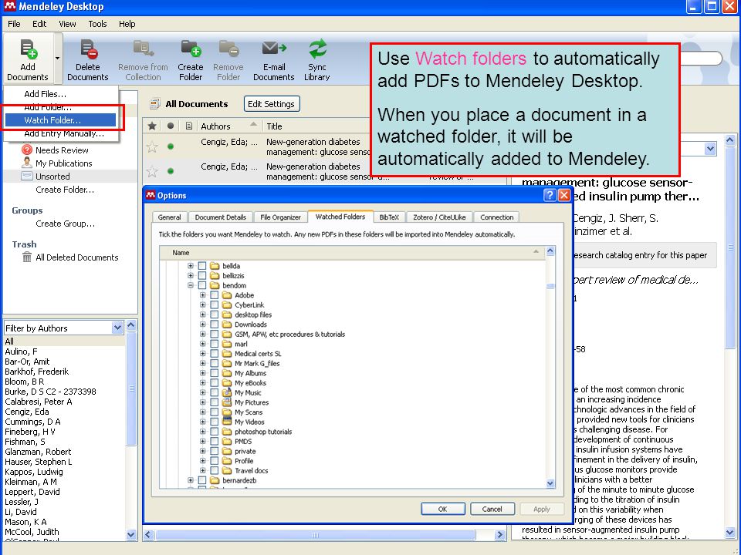The width and height of the screenshot is (741, 555).
Task: Select the Unsorted collection
Action: pos(52,177)
